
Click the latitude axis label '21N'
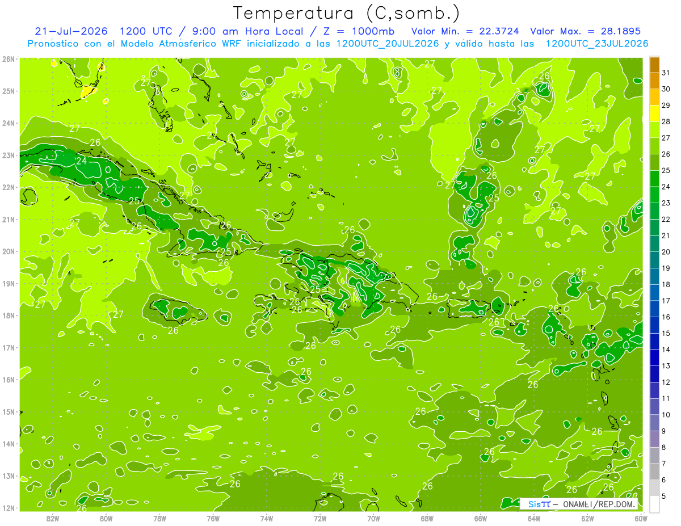click(x=9, y=220)
